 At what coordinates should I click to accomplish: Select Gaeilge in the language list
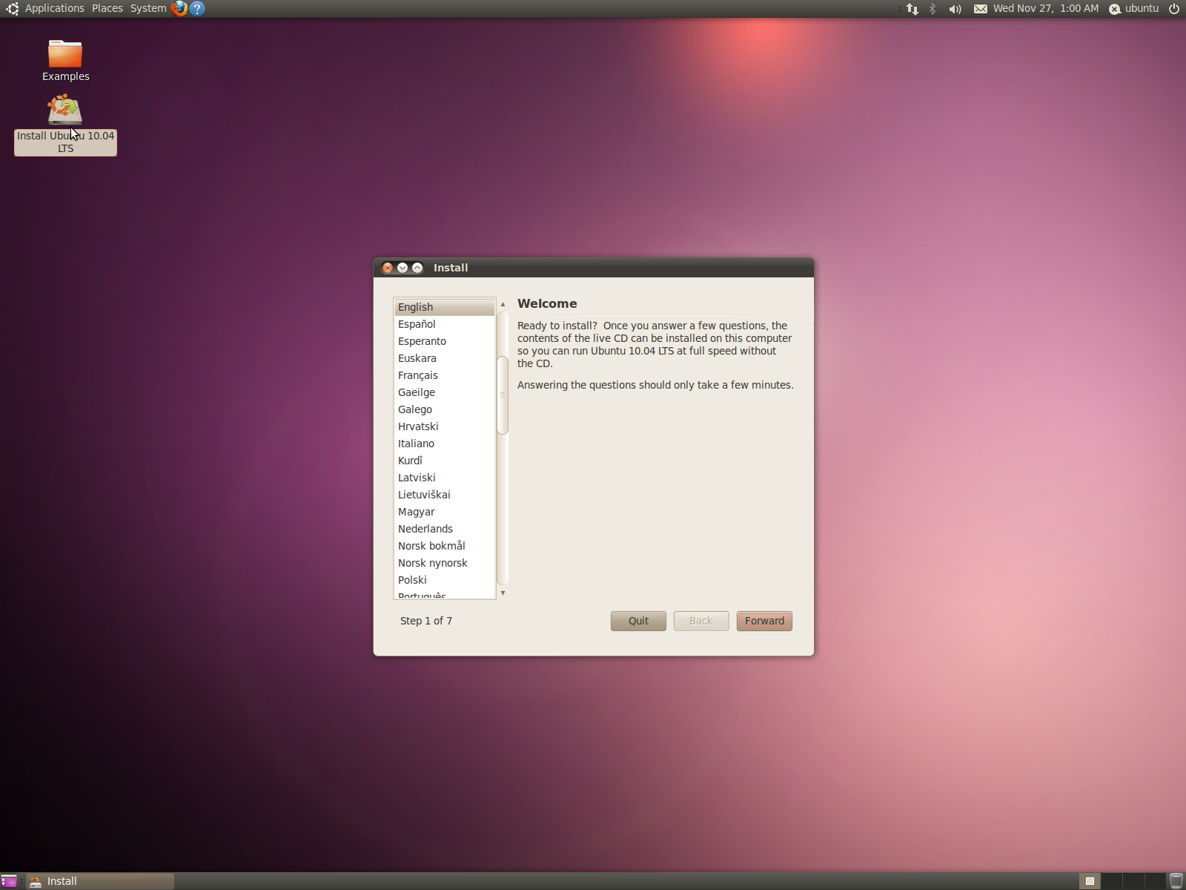(444, 392)
